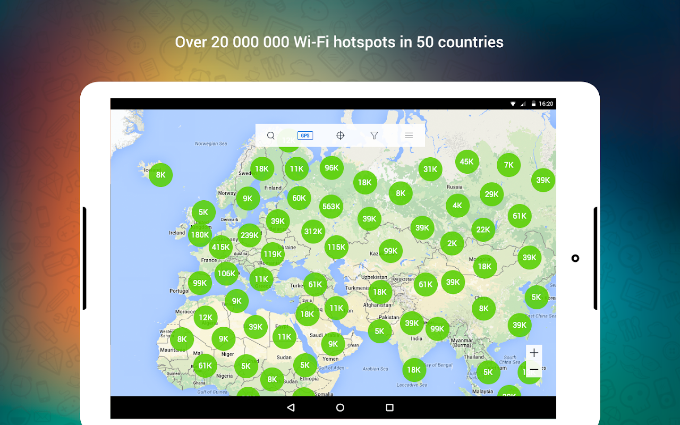Enable location tracking via the crosshair control

[340, 135]
